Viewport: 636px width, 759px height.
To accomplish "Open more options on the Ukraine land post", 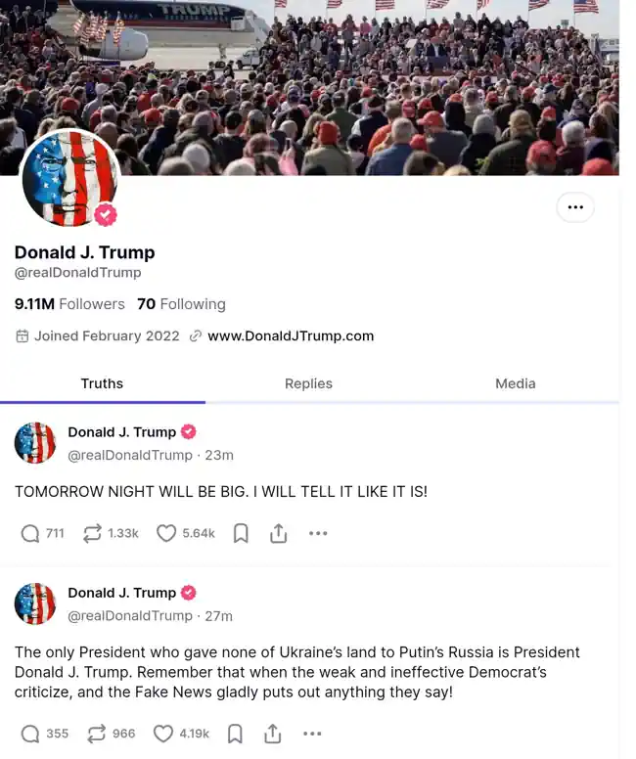I will pyautogui.click(x=312, y=734).
